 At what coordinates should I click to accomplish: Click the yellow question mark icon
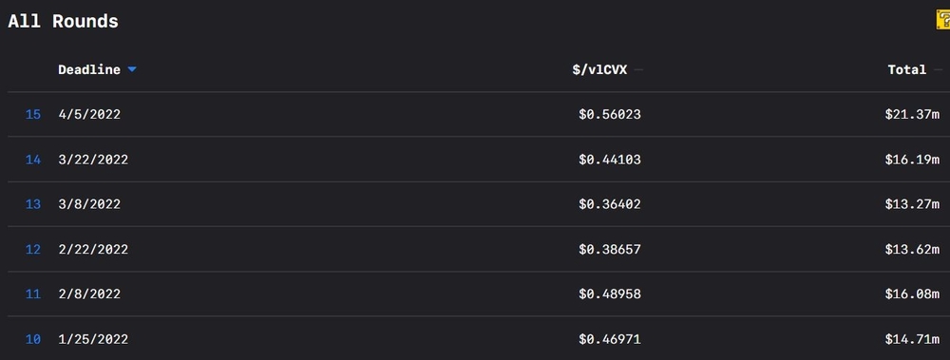(943, 19)
